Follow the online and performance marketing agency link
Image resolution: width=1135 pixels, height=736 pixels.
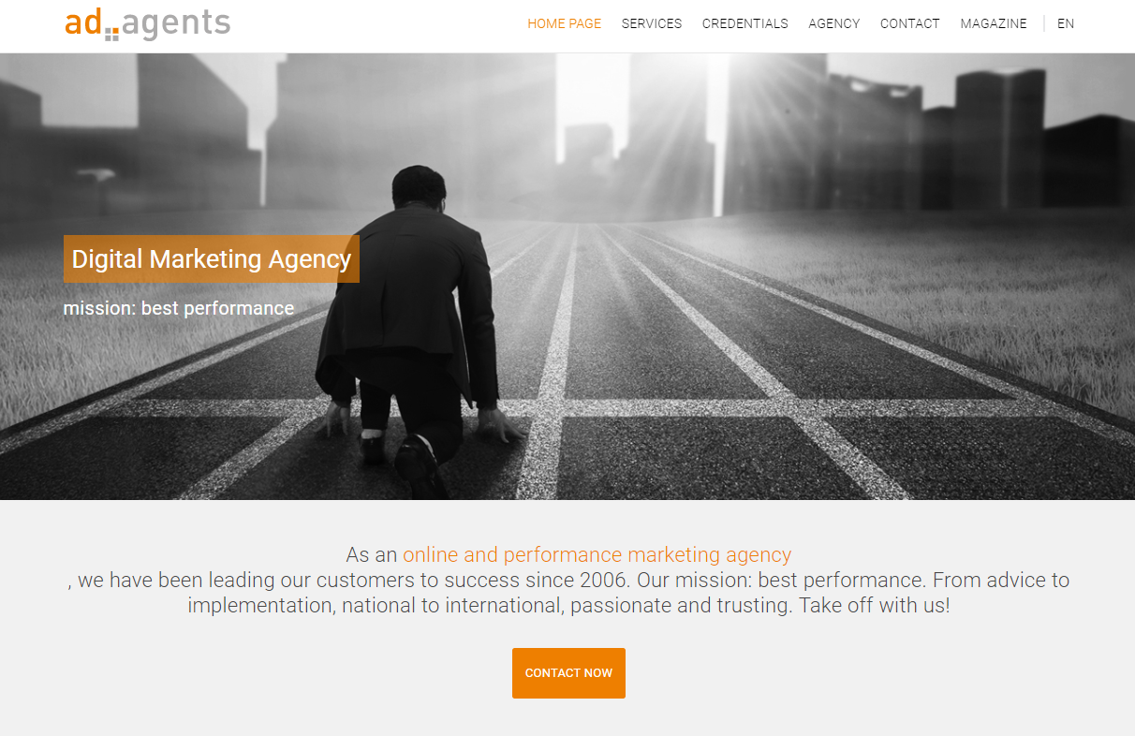[597, 554]
